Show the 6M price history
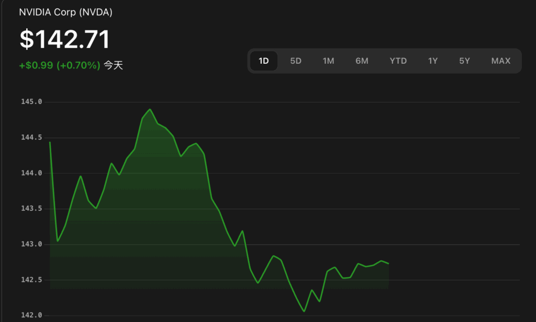536x322 pixels. (362, 61)
